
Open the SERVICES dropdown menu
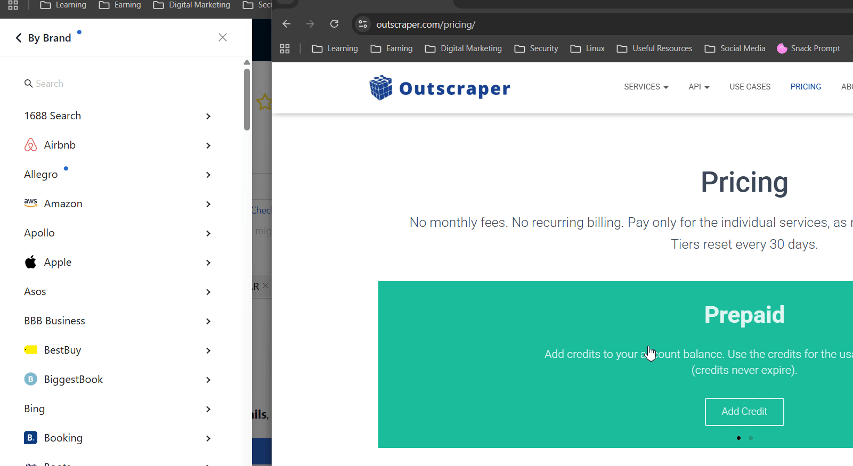(646, 87)
